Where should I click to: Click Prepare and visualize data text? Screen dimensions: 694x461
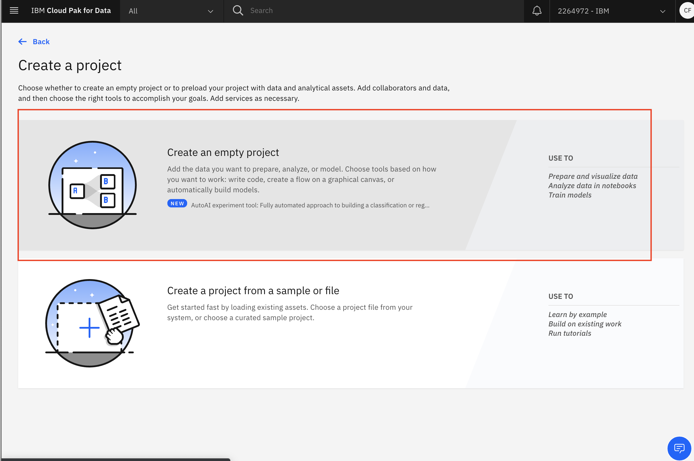(x=593, y=176)
